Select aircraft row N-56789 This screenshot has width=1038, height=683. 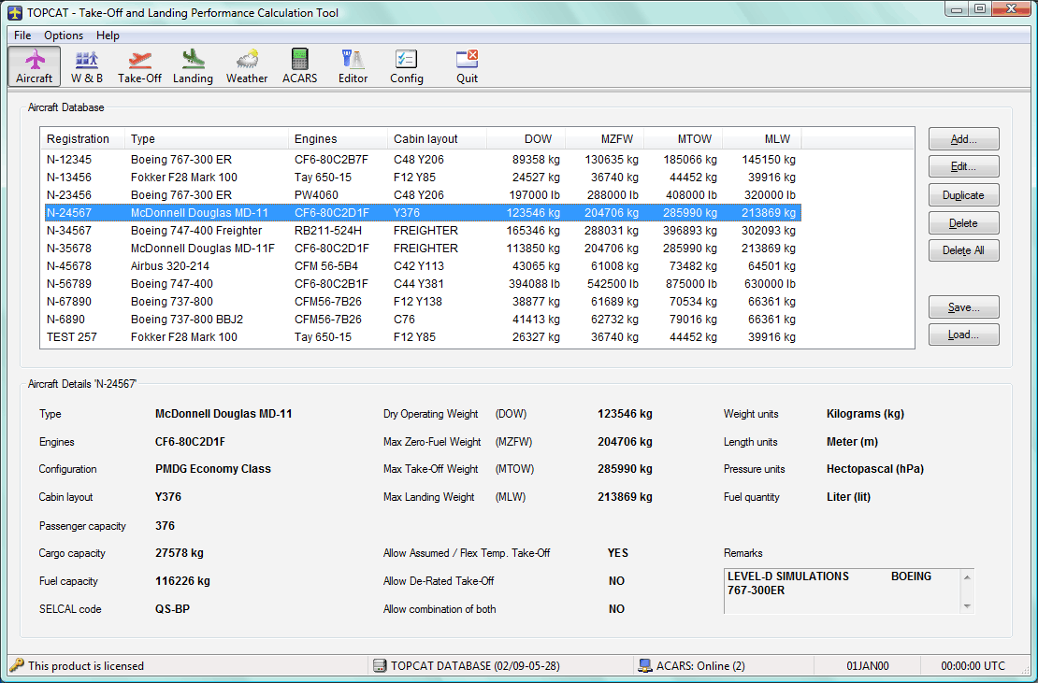click(422, 284)
